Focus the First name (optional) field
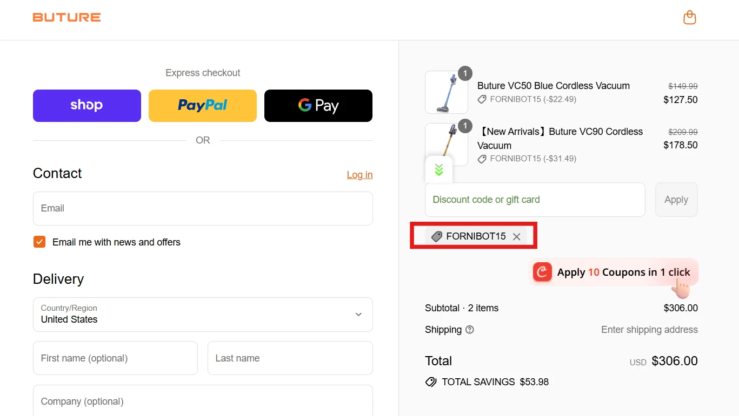739x416 pixels. pos(115,358)
